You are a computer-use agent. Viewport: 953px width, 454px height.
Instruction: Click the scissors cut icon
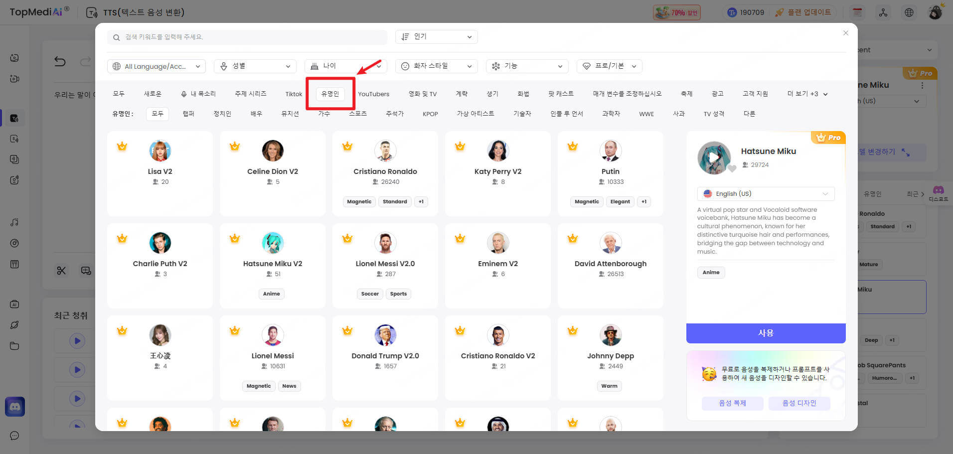tap(61, 271)
